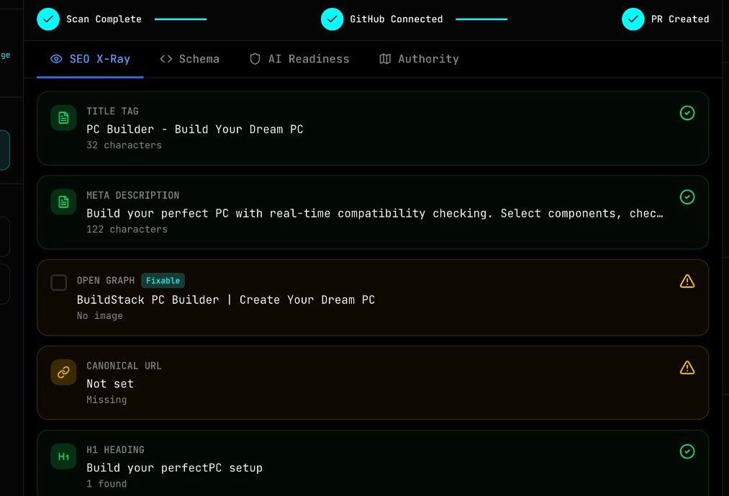Click the Meta Description green check status icon
The height and width of the screenshot is (496, 729).
[687, 197]
